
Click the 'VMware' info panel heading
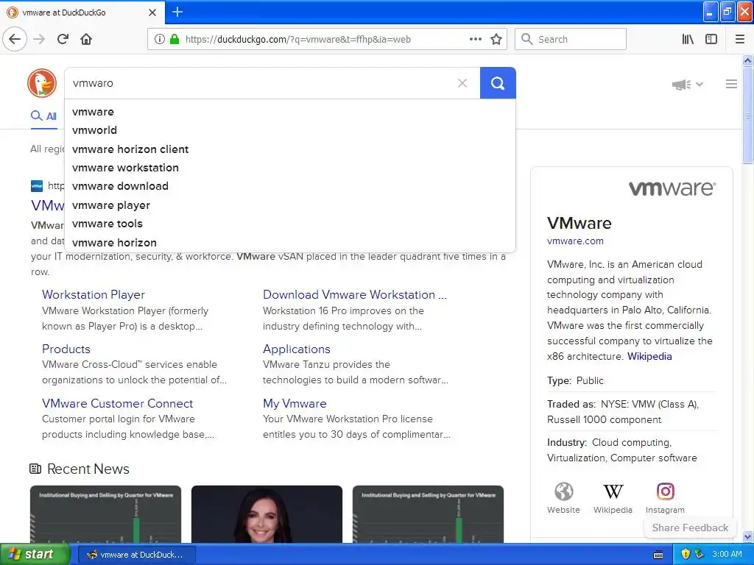[x=579, y=223]
